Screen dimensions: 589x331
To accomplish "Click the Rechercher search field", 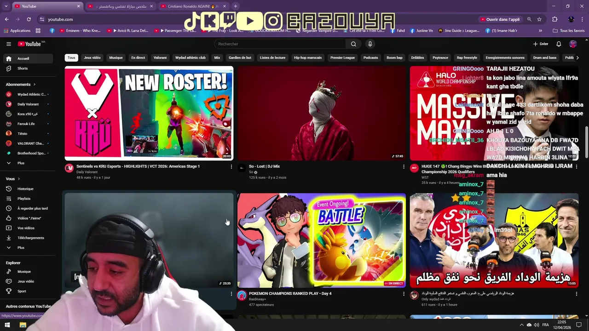I will coord(281,44).
